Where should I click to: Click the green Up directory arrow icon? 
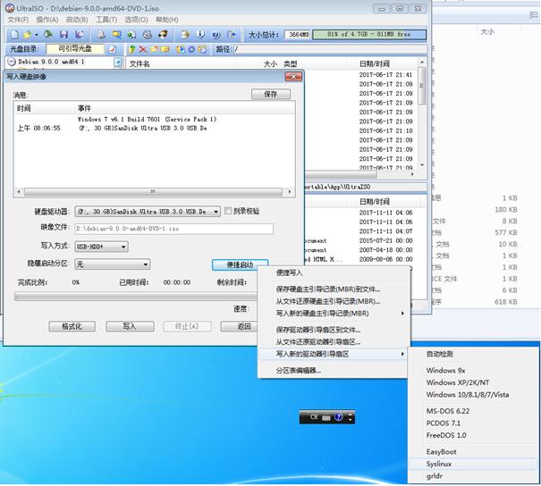point(131,49)
